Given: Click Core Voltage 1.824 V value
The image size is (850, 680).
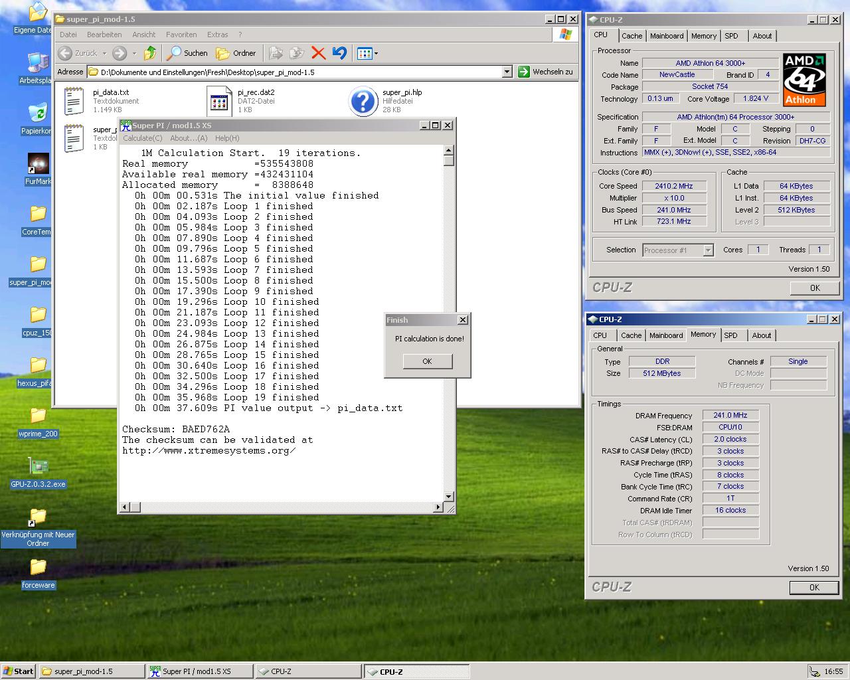Looking at the screenshot, I should (756, 98).
